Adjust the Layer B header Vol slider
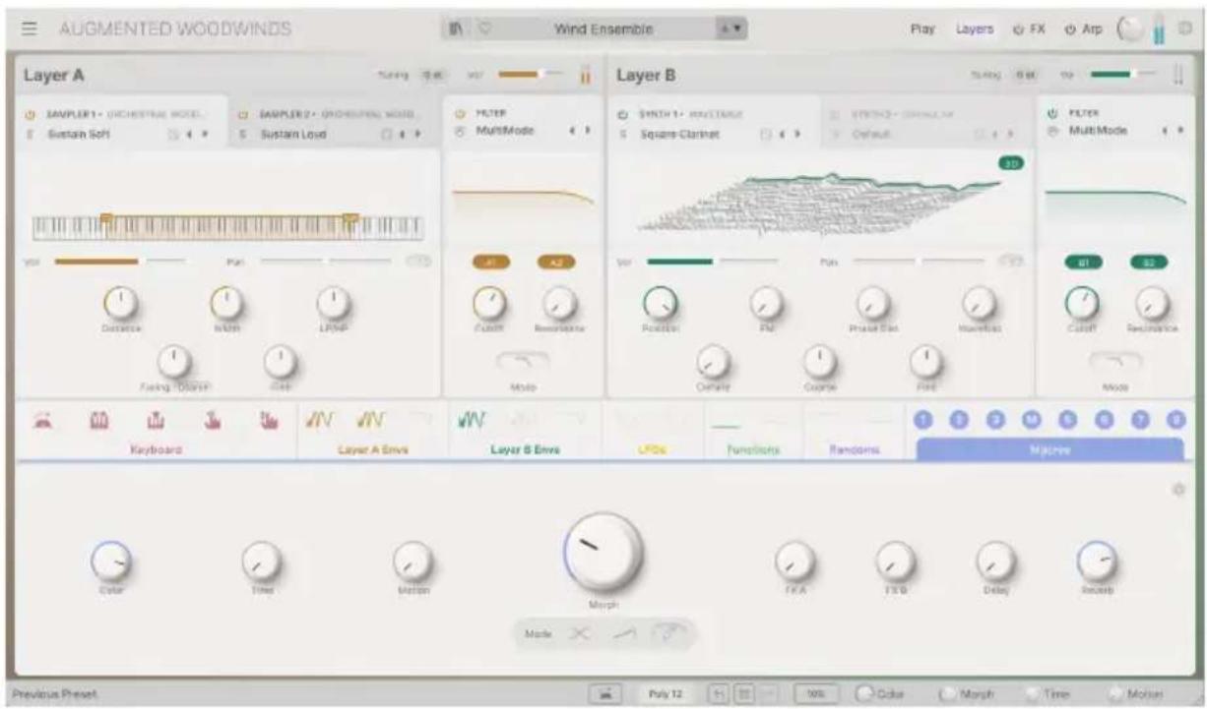The height and width of the screenshot is (709, 1207). 1122,74
